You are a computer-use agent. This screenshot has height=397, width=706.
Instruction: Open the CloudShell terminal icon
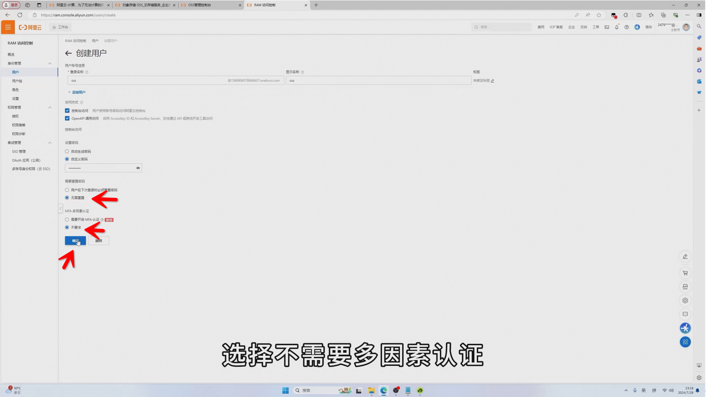pyautogui.click(x=606, y=27)
